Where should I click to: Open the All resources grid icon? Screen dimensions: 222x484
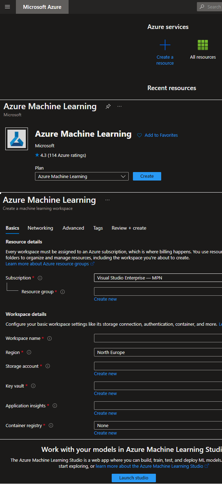(203, 45)
